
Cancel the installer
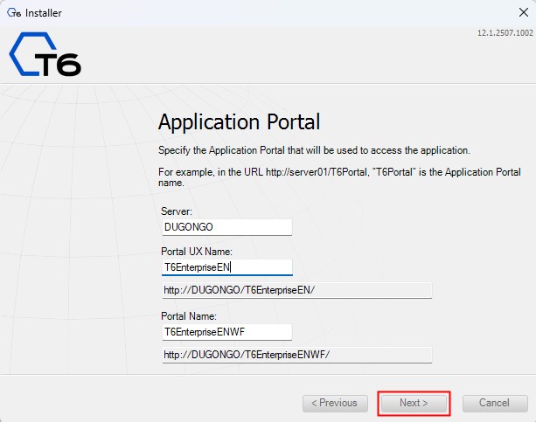[495, 403]
